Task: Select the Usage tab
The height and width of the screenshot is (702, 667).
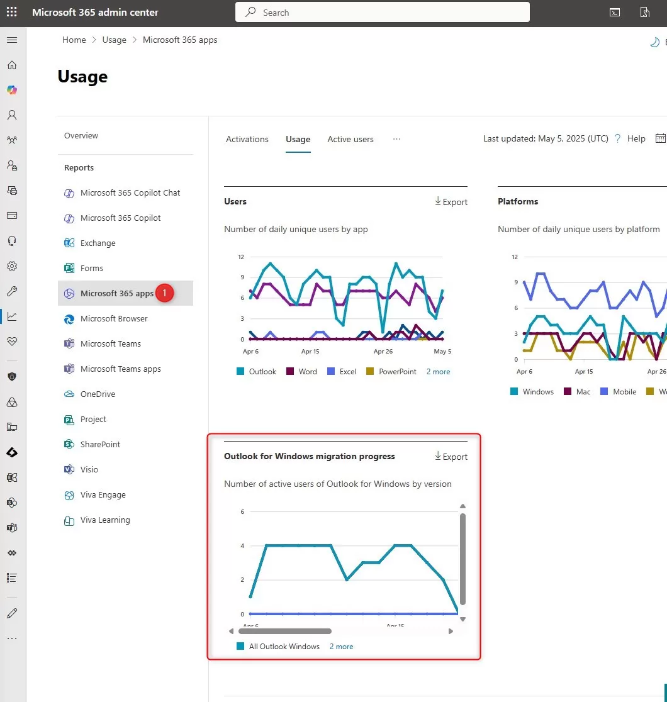Action: point(298,139)
